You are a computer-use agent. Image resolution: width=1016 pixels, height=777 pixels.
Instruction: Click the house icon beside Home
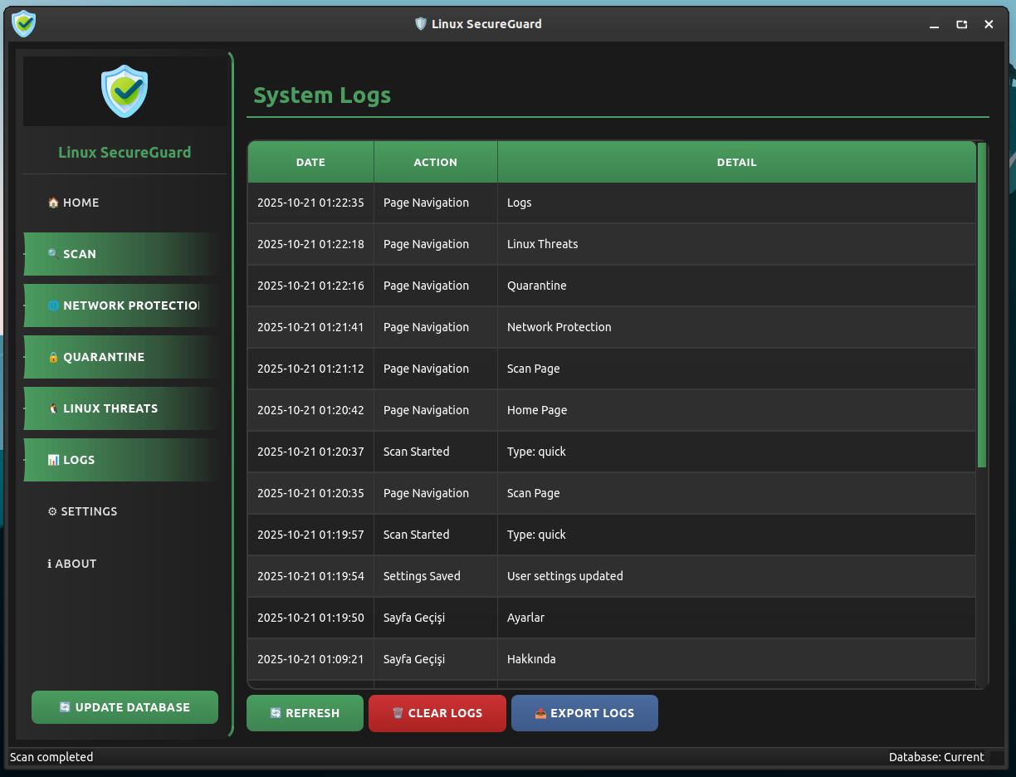tap(53, 203)
